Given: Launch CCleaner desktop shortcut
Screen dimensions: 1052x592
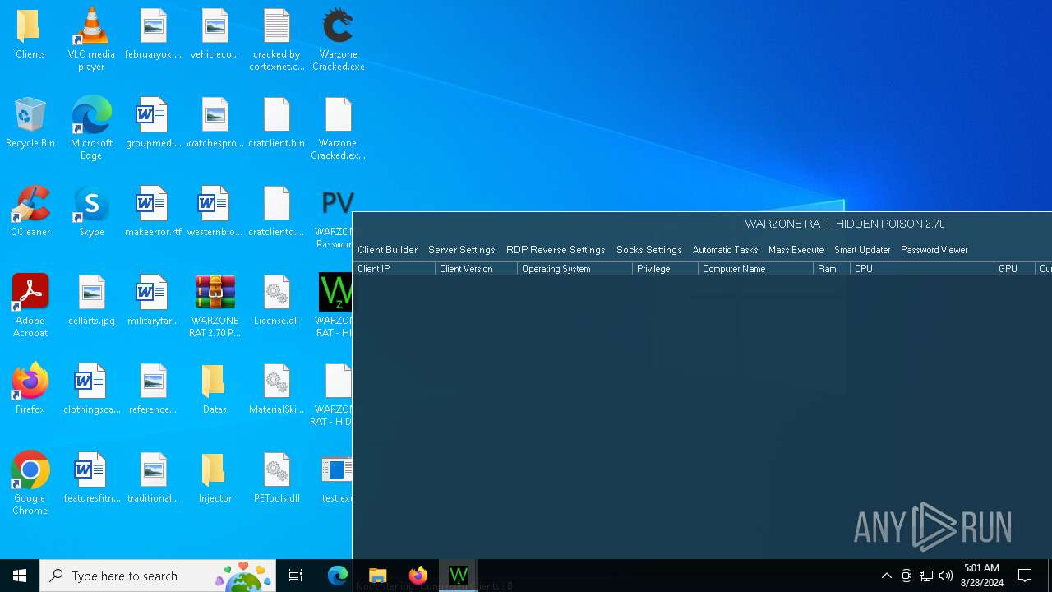Looking at the screenshot, I should click(x=30, y=212).
